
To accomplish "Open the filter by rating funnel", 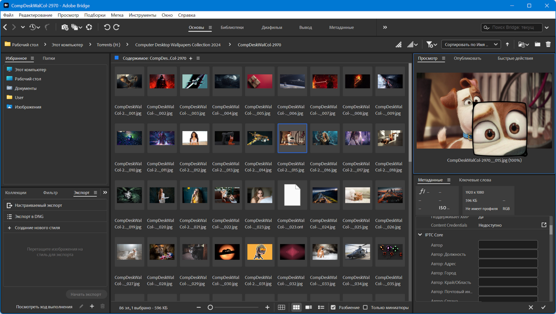I will click(432, 44).
